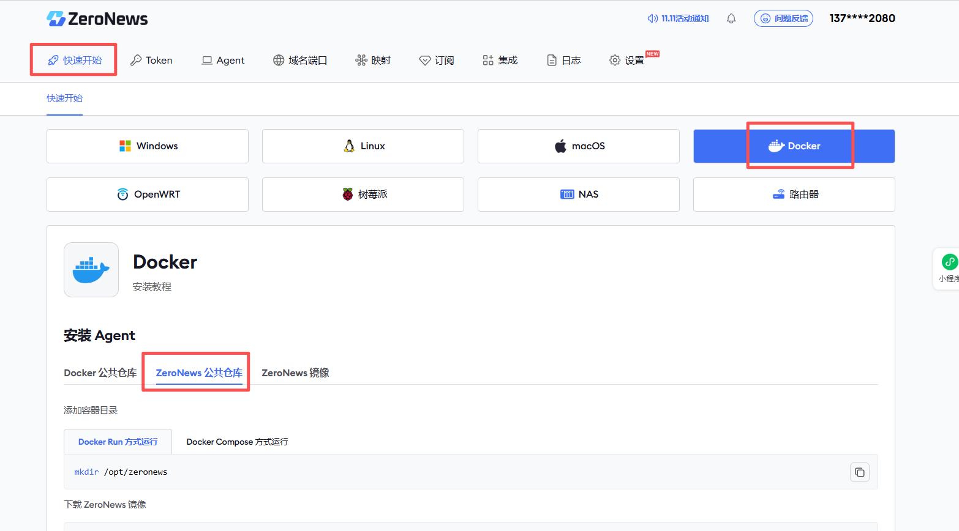Navigate to 映射 page
959x531 pixels.
tap(373, 61)
